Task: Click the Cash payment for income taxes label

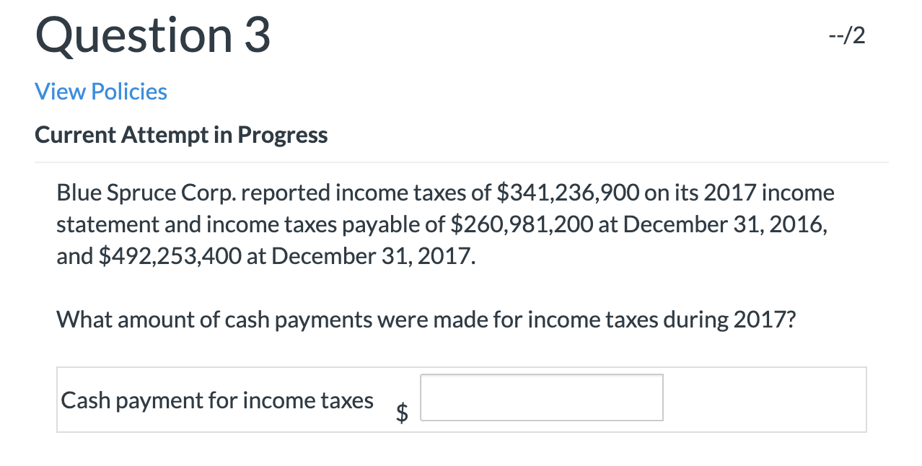Action: 217,400
